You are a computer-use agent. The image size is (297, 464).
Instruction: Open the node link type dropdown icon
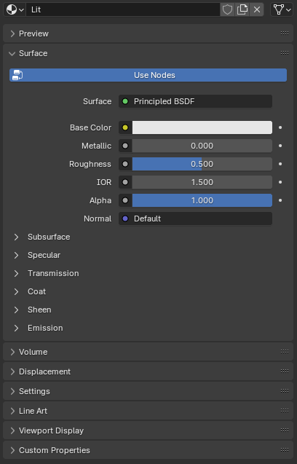tap(282, 9)
